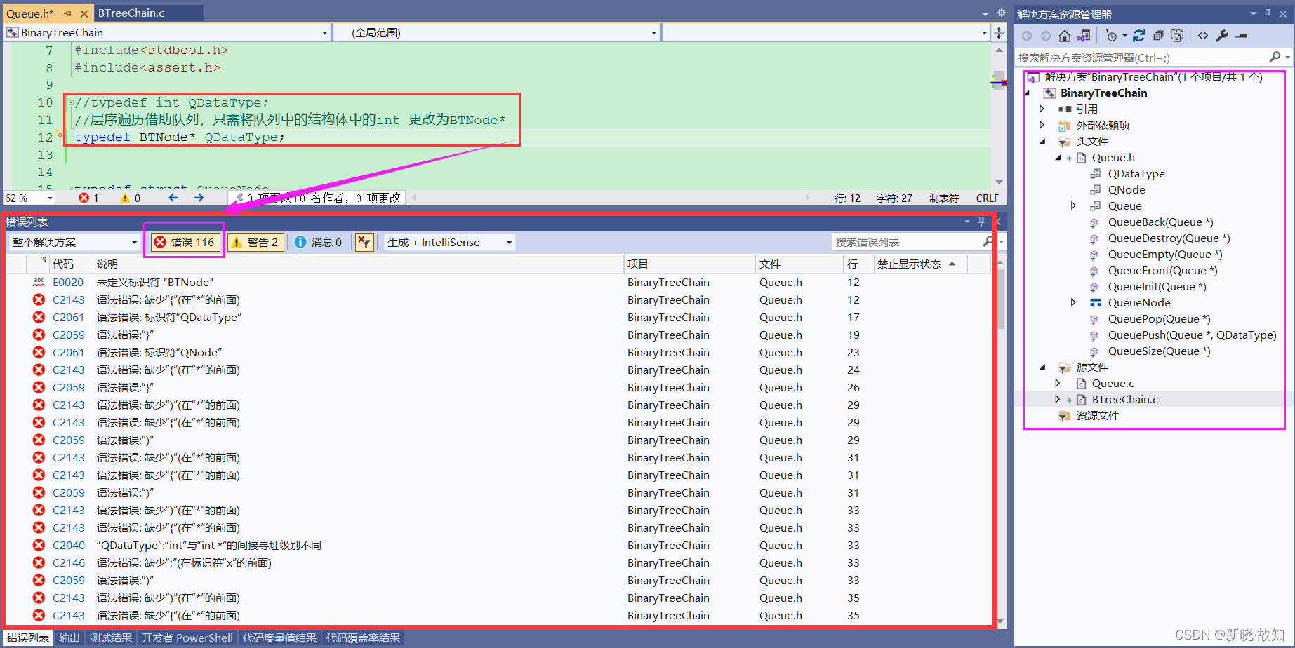
Task: Click the View Code icon in Solution Explorer toolbar
Action: pyautogui.click(x=1203, y=36)
